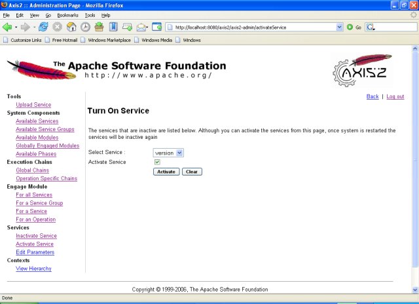Click the grey Forward arrow toolbar icon
The height and width of the screenshot is (304, 419).
coord(25,27)
